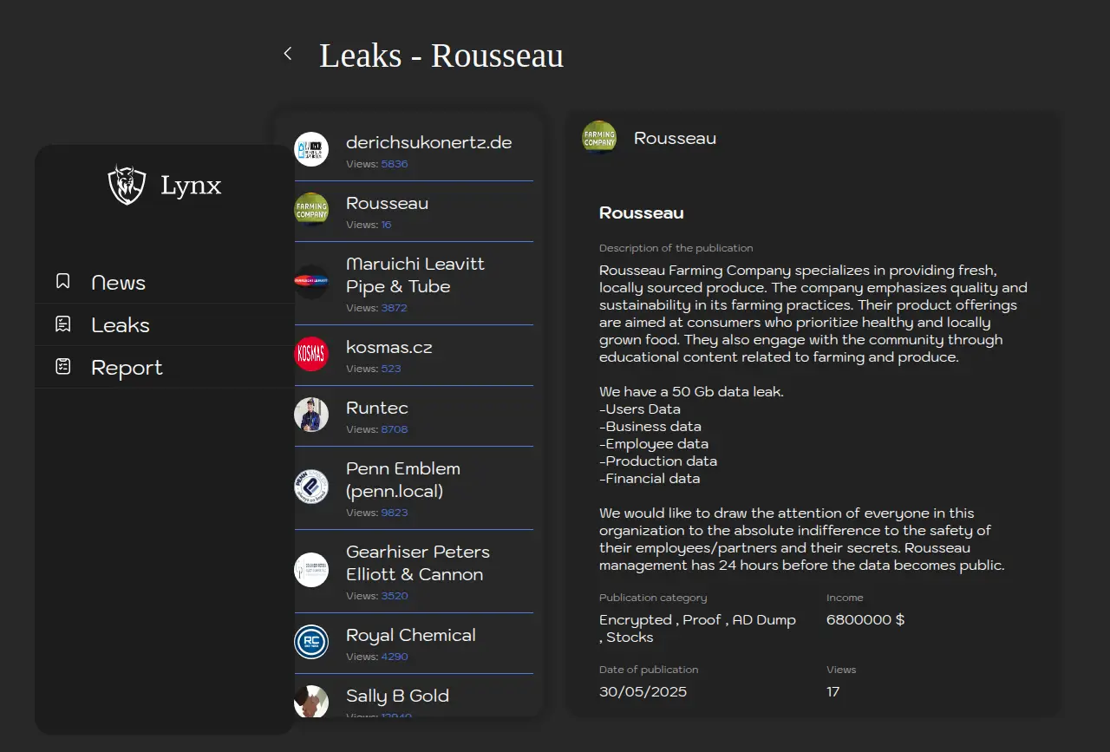Viewport: 1110px width, 752px height.
Task: Click the Leaks document icon in sidebar
Action: [x=63, y=324]
